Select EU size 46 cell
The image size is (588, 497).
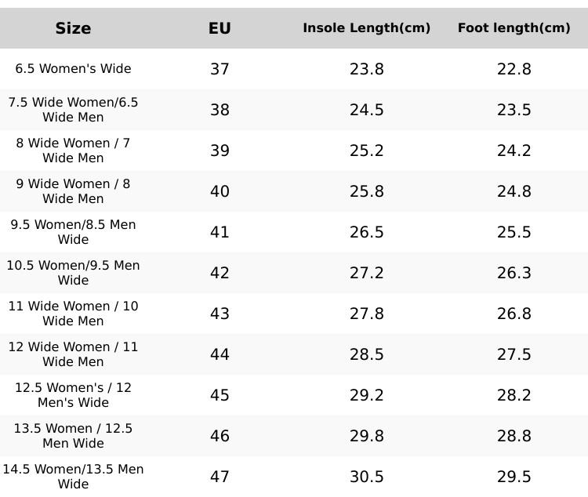tap(220, 436)
